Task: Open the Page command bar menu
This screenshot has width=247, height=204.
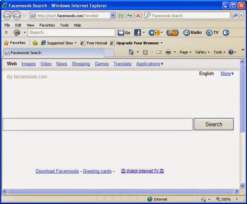Action: (x=185, y=52)
